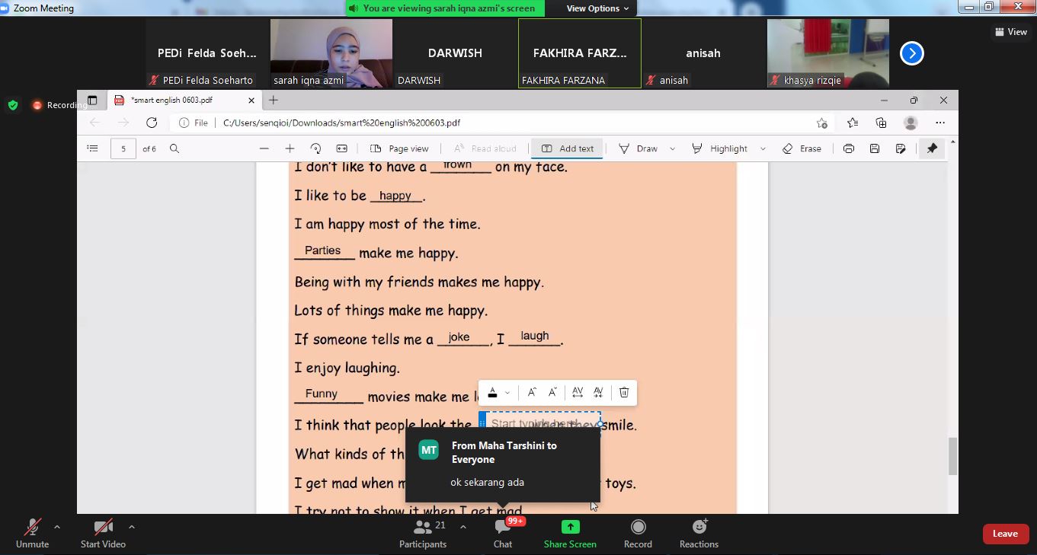Viewport: 1037px width, 555px height.
Task: Start Video in Zoom controls
Action: tap(103, 533)
